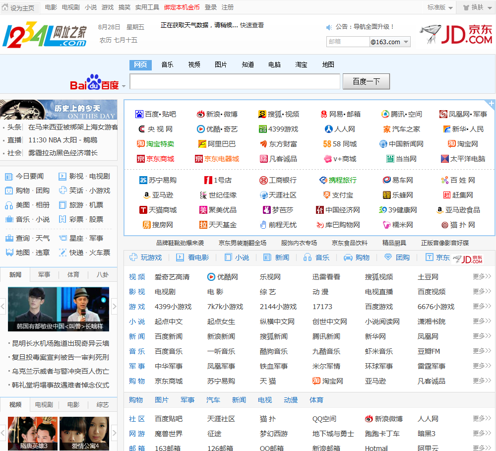Go to next news image with right arrow
The height and width of the screenshot is (451, 496).
114,306
